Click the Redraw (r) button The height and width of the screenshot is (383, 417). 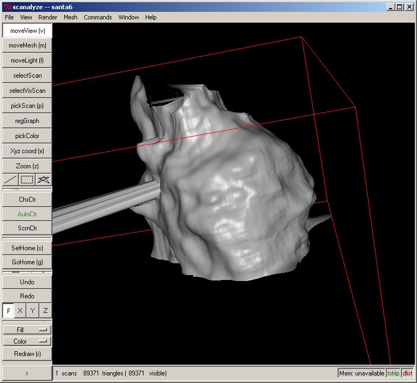coord(27,354)
